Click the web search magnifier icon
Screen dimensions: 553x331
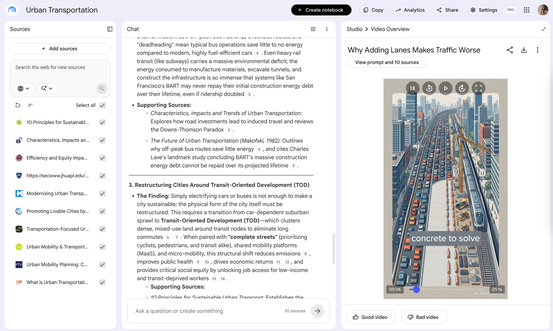[102, 88]
